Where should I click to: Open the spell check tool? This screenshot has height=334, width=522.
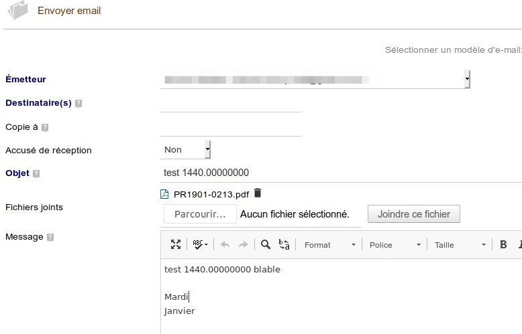point(200,245)
